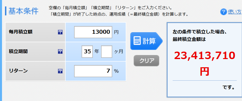Click the blue circled question-mark icon beside 使い方

pos(223,12)
